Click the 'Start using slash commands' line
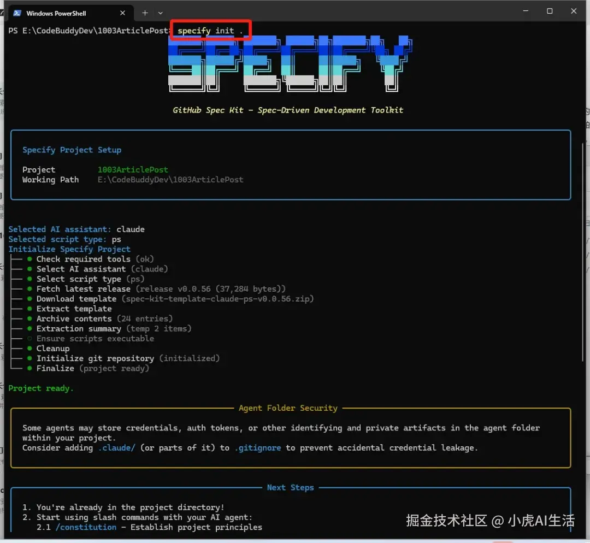 (144, 517)
